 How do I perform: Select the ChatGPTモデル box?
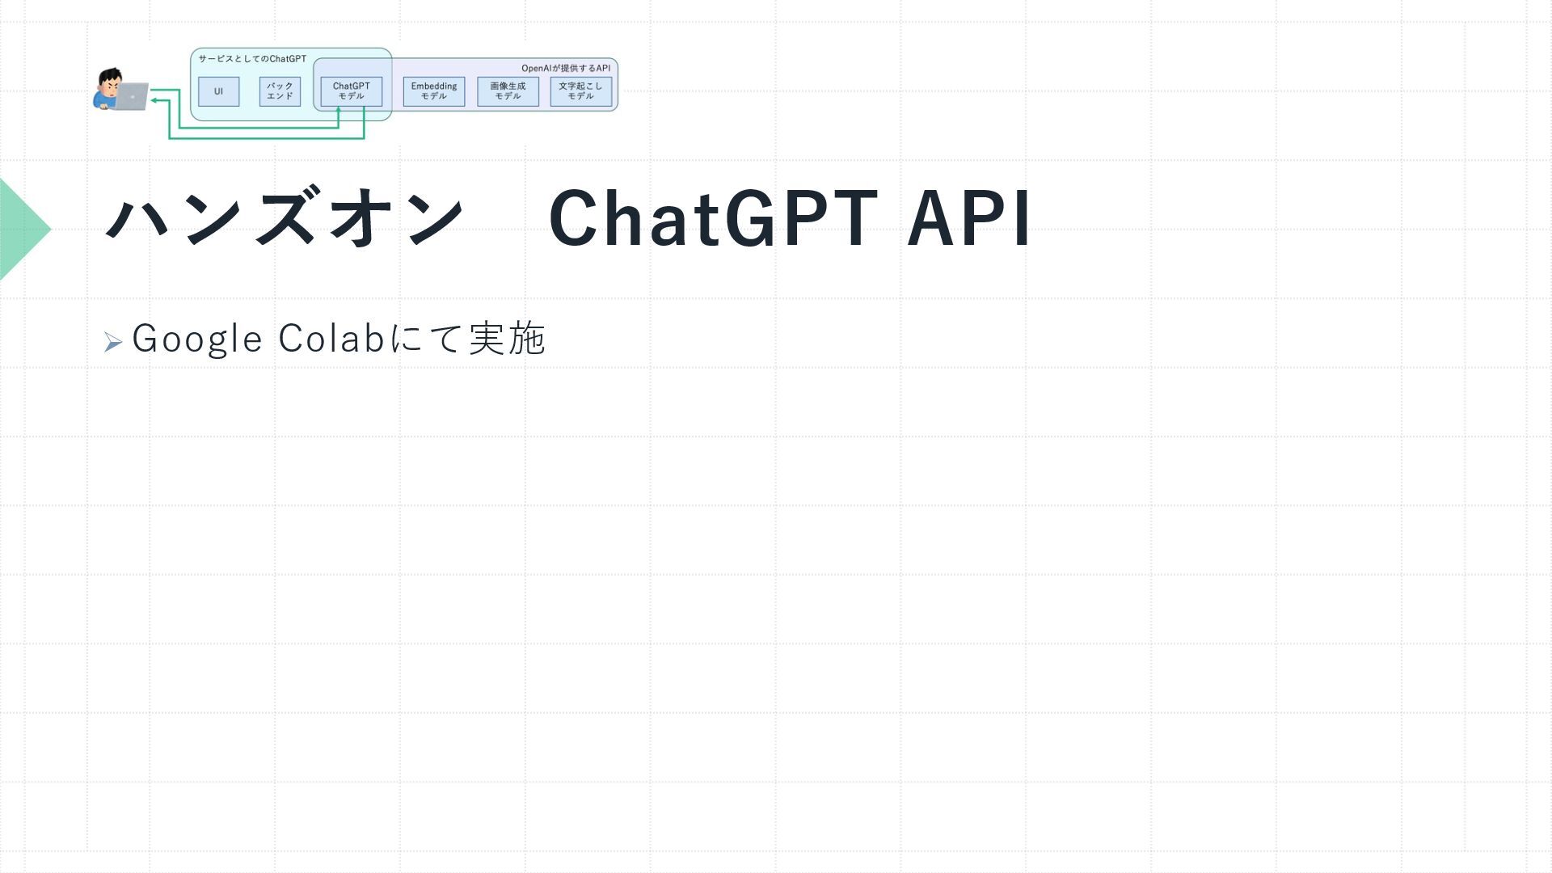(x=351, y=91)
